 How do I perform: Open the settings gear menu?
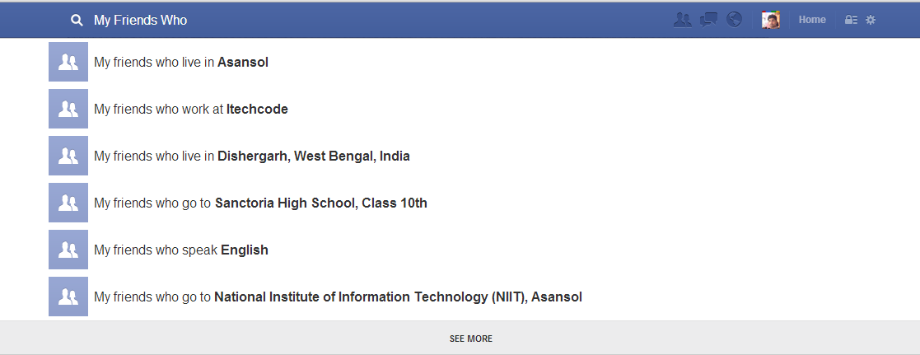point(871,20)
